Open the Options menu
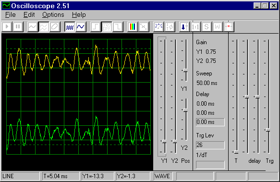The width and height of the screenshot is (280, 182). 53,14
